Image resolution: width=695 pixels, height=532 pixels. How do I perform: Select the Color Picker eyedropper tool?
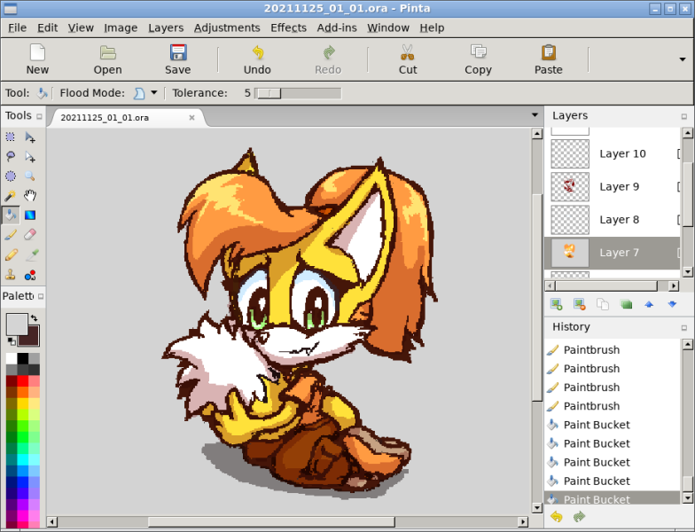[x=31, y=254]
